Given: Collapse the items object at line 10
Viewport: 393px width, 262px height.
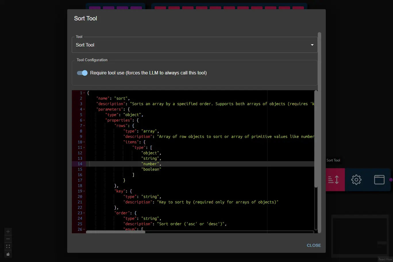Looking at the screenshot, I should (x=84, y=142).
